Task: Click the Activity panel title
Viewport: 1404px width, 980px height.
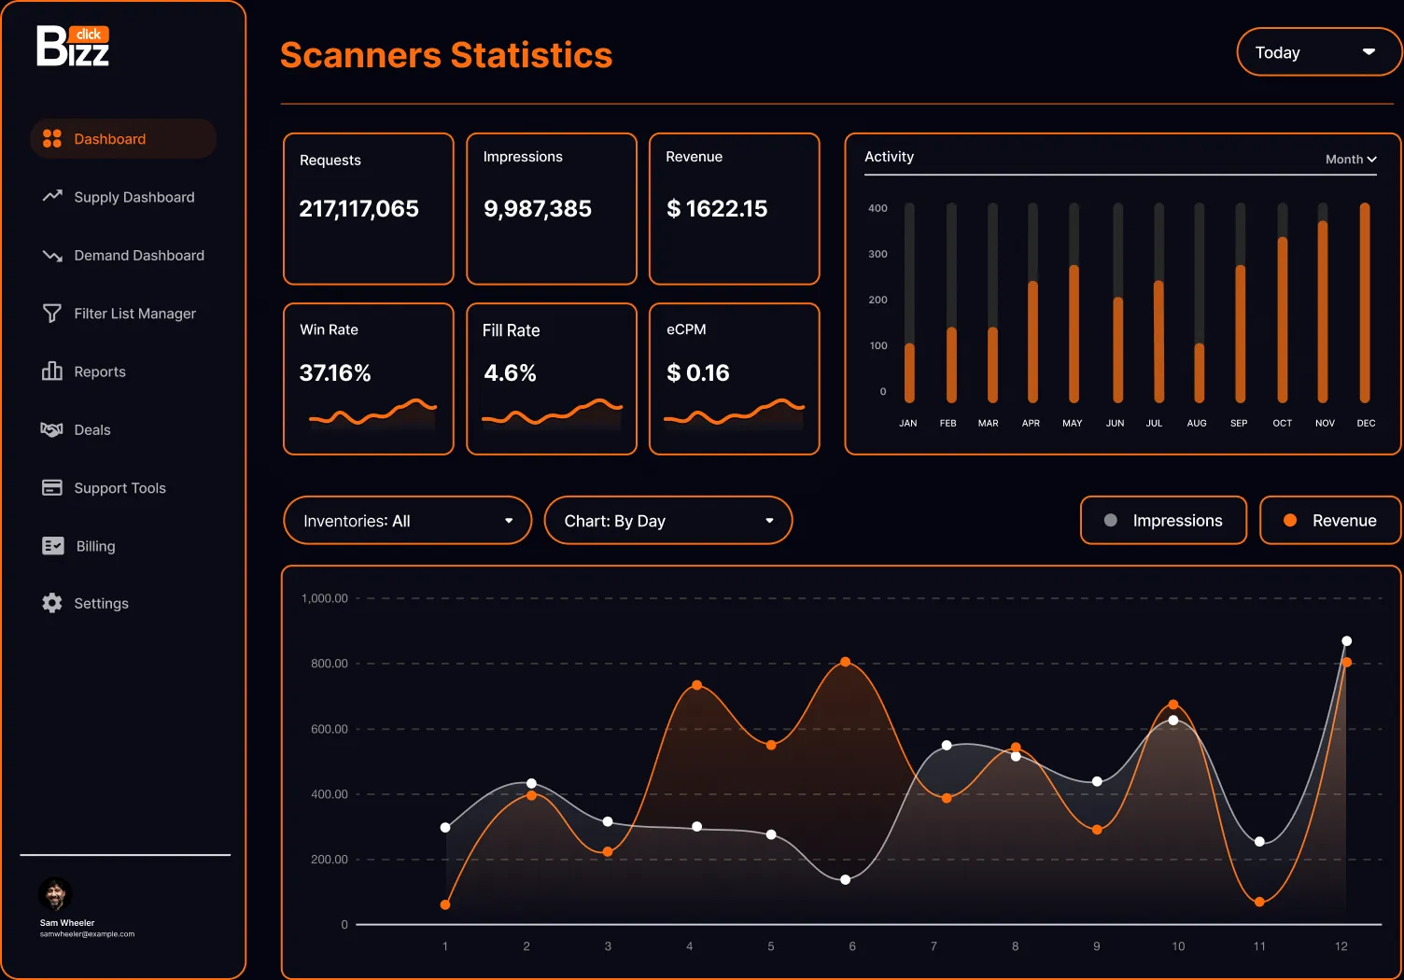Action: point(889,157)
